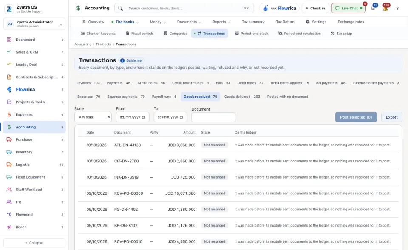This screenshot has width=408, height=250.
Task: Click 'The books' breadcrumb link
Action: tap(104, 45)
